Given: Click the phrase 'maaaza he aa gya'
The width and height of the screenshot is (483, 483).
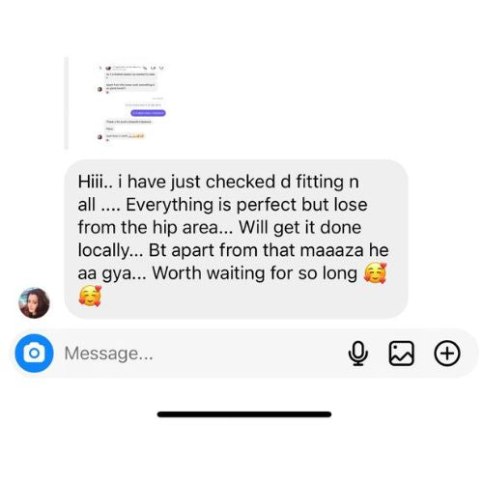Looking at the screenshot, I should tap(234, 262).
